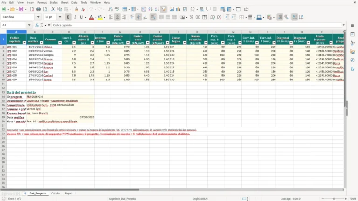Open sidebar Properties panel icon
Viewport: 358px width, 201px height.
point(352,34)
